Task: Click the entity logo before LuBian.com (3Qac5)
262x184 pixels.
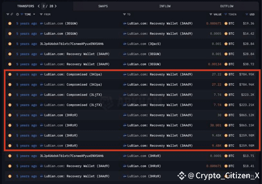Action: (125, 44)
